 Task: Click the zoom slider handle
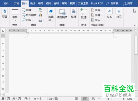coord(108,99)
